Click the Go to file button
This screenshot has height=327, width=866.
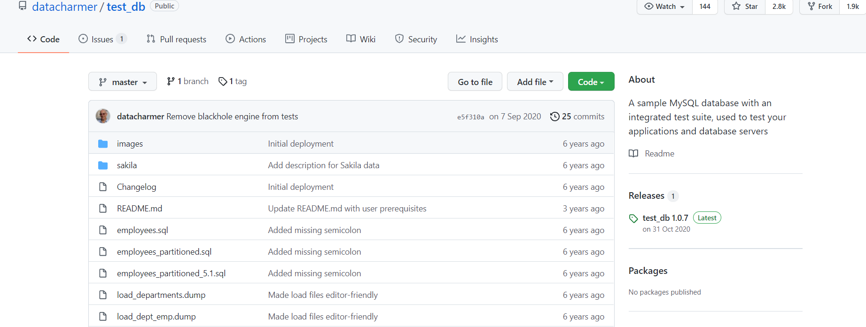475,82
